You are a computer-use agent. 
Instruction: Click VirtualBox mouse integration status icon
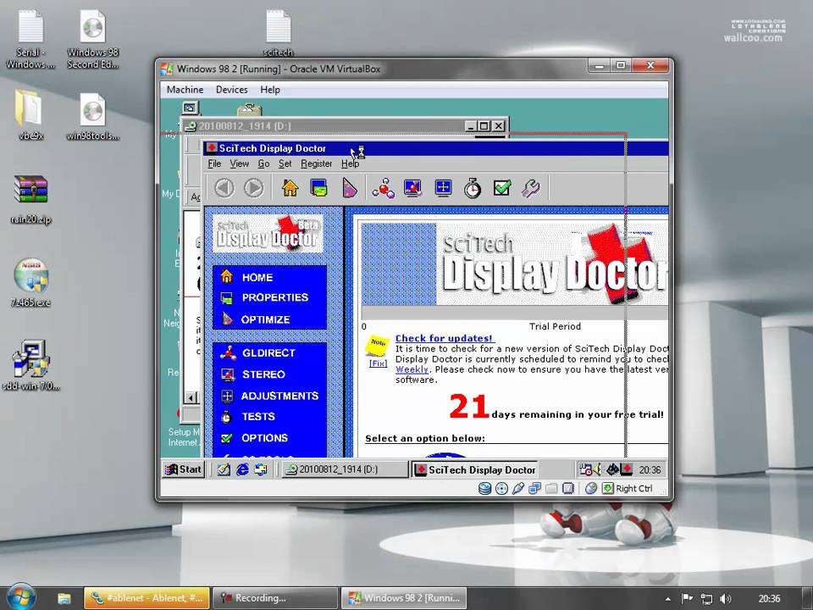pos(590,489)
